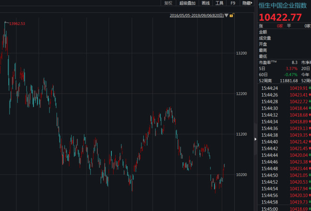311x211 pixels.
Task: Click the 60日 change value -0.47%
Action: [x=291, y=75]
